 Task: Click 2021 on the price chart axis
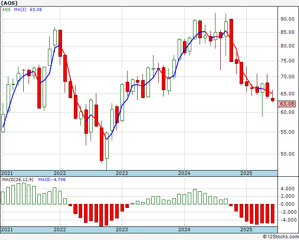[7, 173]
